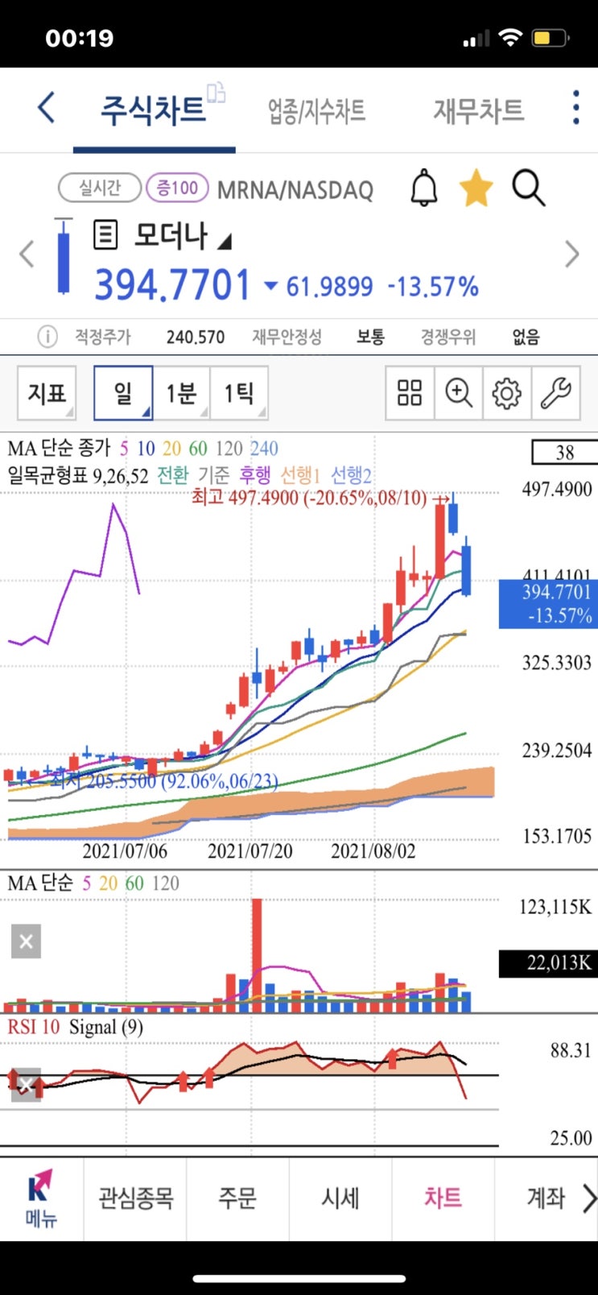Show next stock with right chevron

pyautogui.click(x=572, y=254)
